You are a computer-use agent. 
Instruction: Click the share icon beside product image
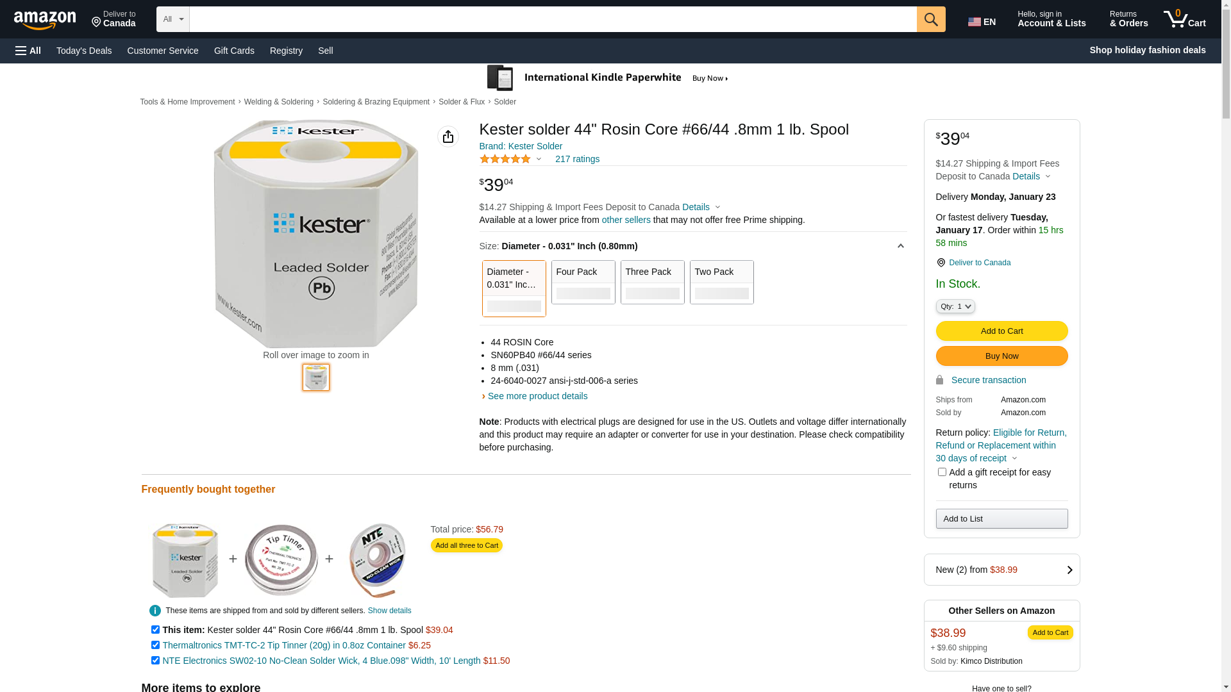point(448,136)
